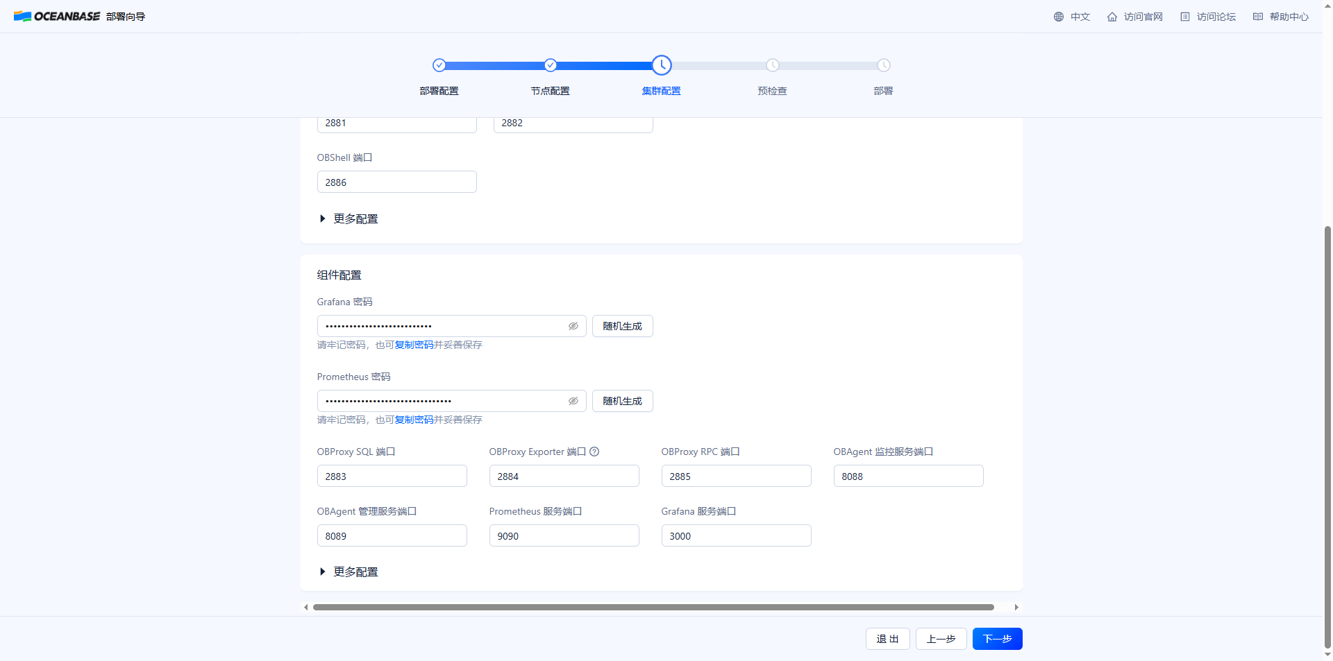The height and width of the screenshot is (661, 1333).
Task: Click the OBAgent 监控服务端口 label
Action: pos(884,452)
